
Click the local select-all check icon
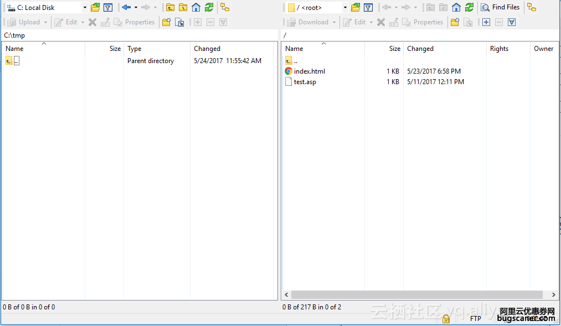point(223,22)
